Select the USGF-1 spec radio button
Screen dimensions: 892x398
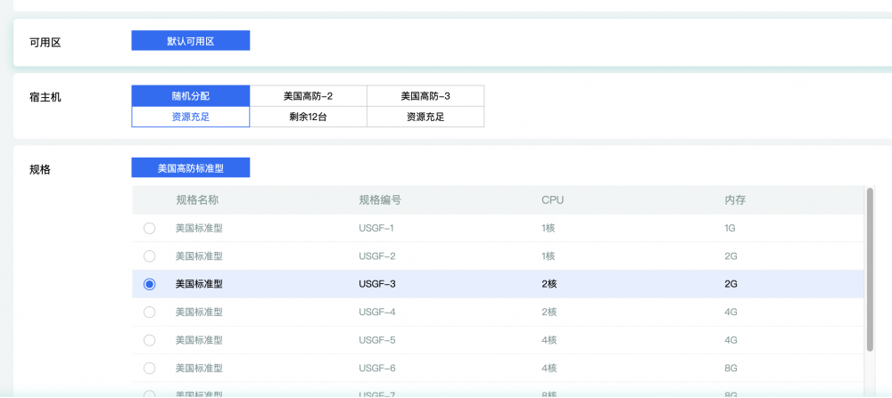pos(149,228)
